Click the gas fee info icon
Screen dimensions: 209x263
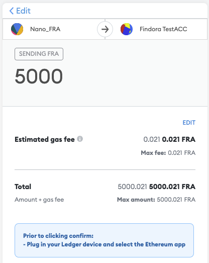tap(80, 139)
